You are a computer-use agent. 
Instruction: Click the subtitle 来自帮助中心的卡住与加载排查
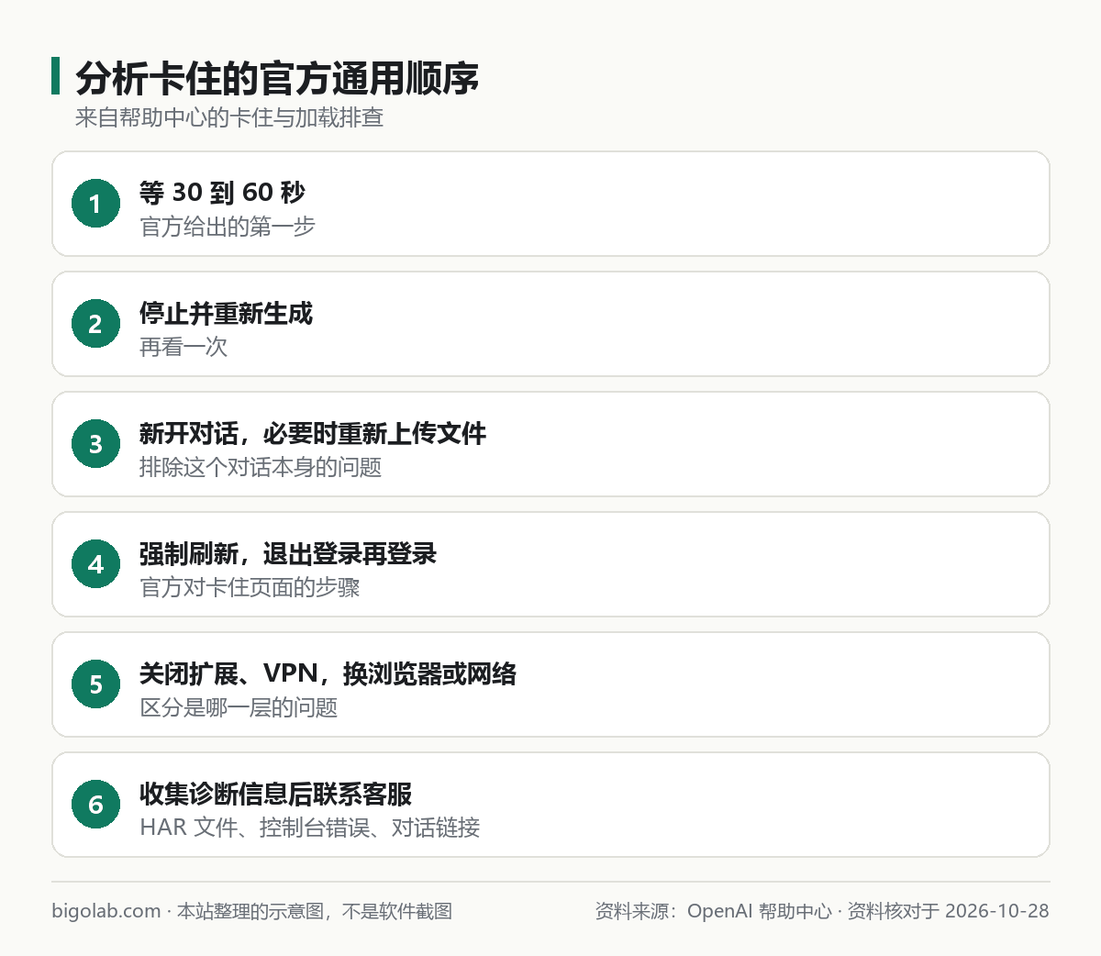(x=229, y=117)
